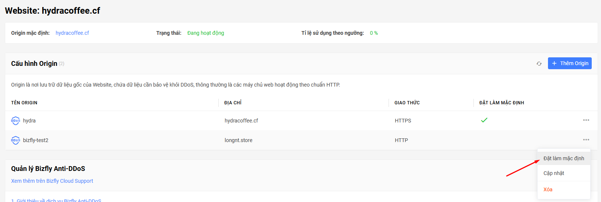Open Xem thêm trên Bizfly Cloud Support link

(x=52, y=181)
